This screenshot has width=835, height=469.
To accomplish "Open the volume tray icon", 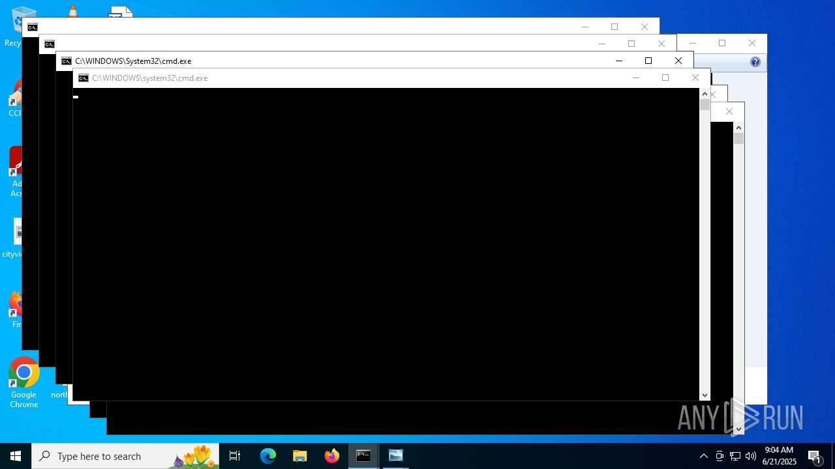I will [751, 456].
